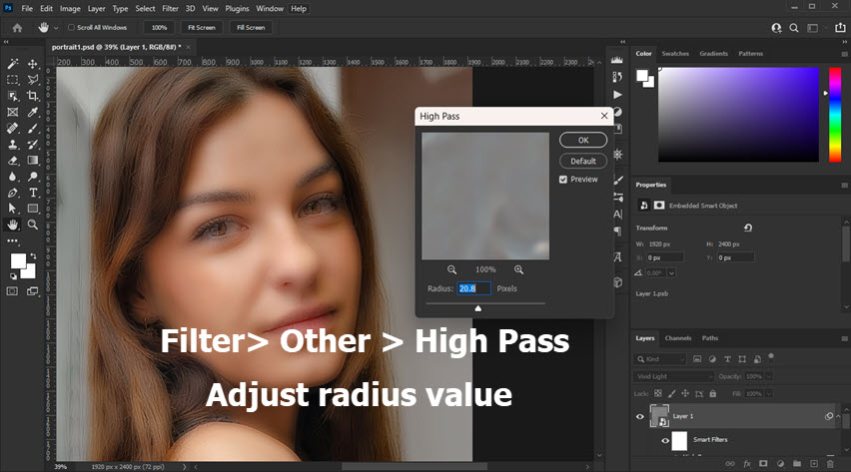Select the Horizontal Type tool
The image size is (851, 472).
(x=33, y=193)
